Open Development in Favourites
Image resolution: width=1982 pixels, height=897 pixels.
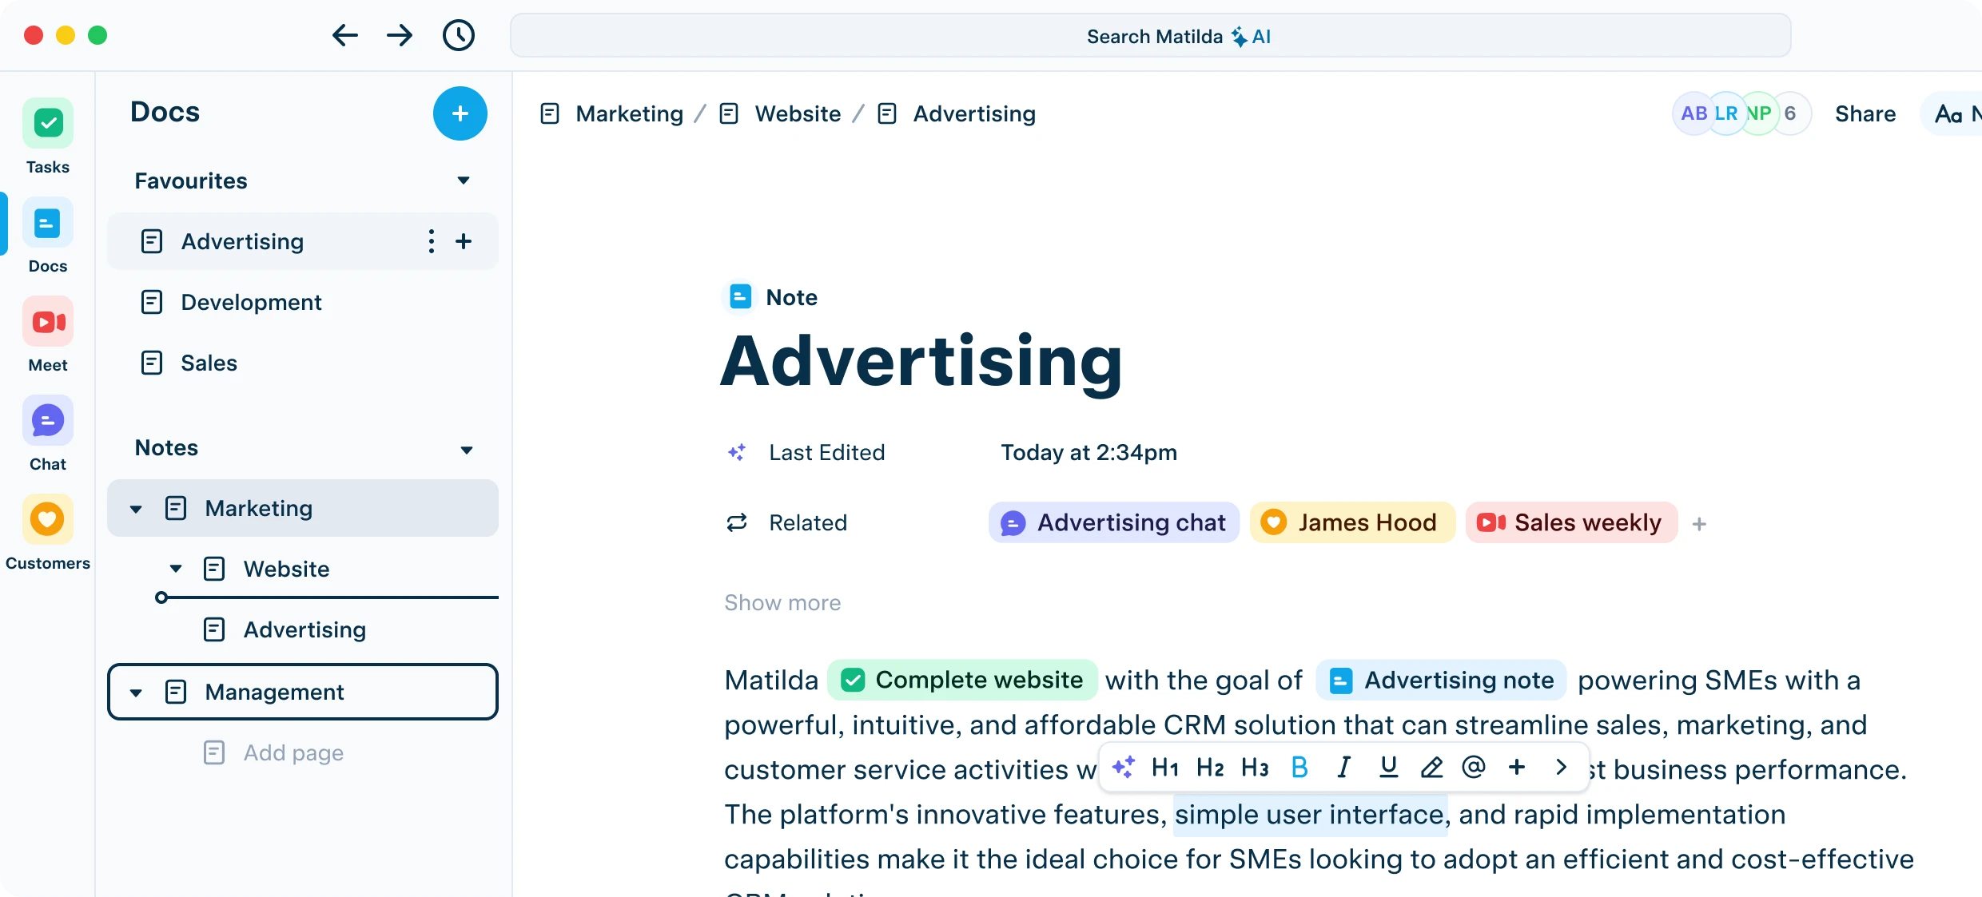(x=302, y=302)
